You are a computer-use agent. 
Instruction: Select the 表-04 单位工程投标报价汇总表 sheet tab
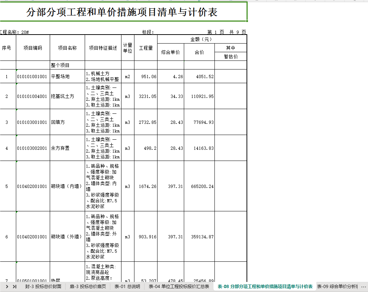179,286
